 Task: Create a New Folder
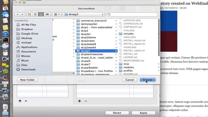coord(27,80)
